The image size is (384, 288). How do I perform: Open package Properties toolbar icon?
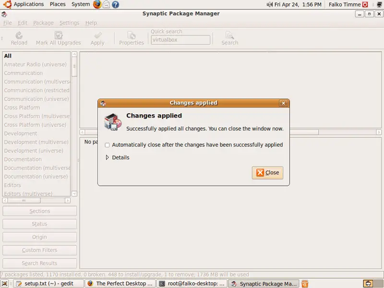132,35
